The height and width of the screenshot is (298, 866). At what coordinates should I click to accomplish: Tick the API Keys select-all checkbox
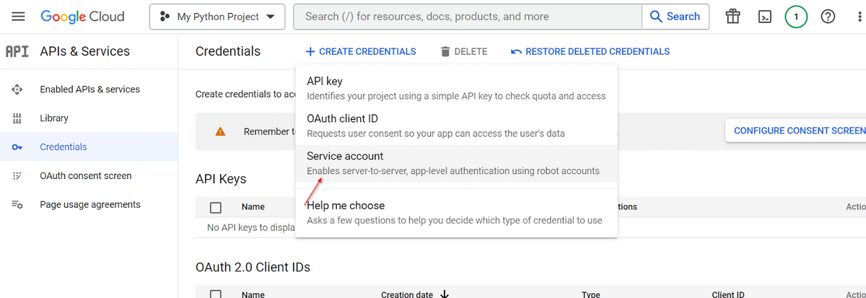[215, 208]
